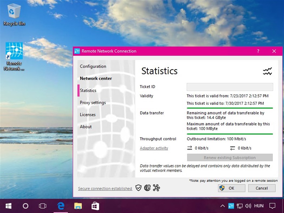This screenshot has height=213, width=284.
Task: Launch Microsoft Edge from the taskbar
Action: point(60,206)
